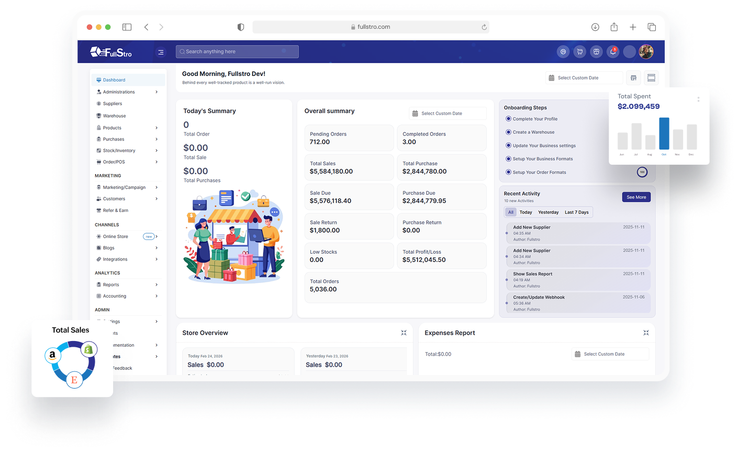Collapse the Expenses Report panel icon

tap(646, 333)
